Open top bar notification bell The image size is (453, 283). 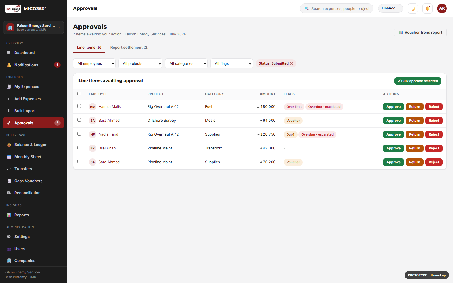[x=428, y=8]
